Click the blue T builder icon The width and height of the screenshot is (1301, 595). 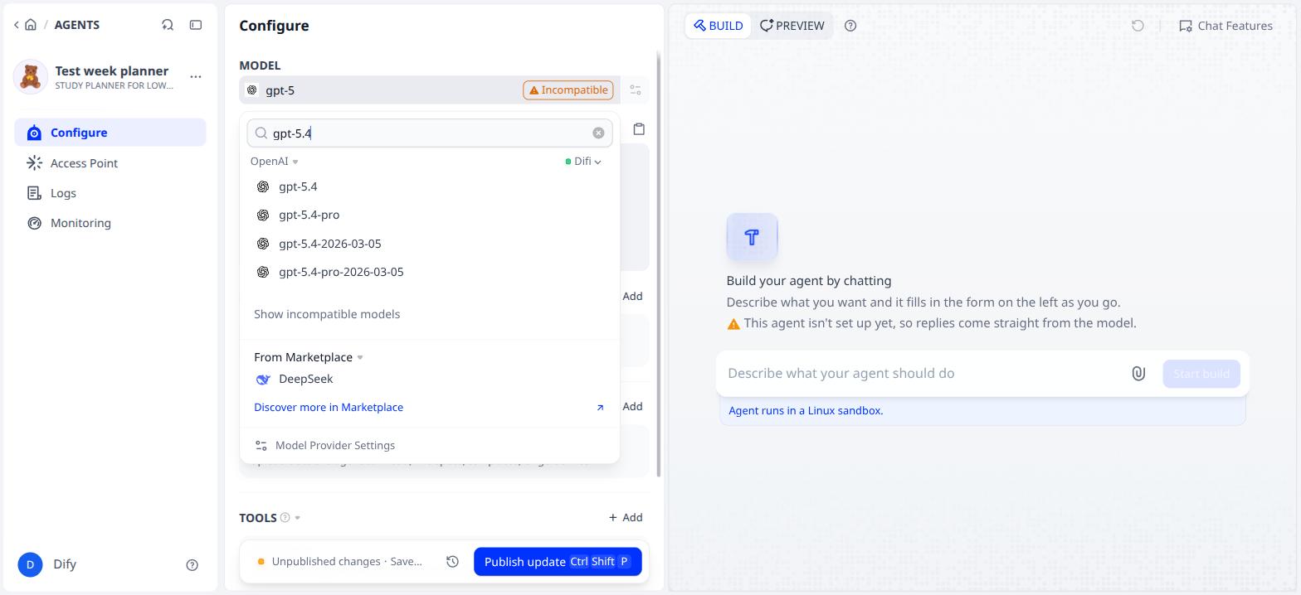tap(752, 237)
